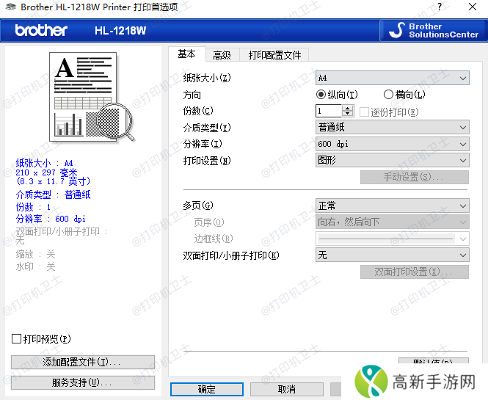Viewport: 488px width, 400px height.
Task: Click the 分辨率 : 600 dpi summary text
Action: 51,219
